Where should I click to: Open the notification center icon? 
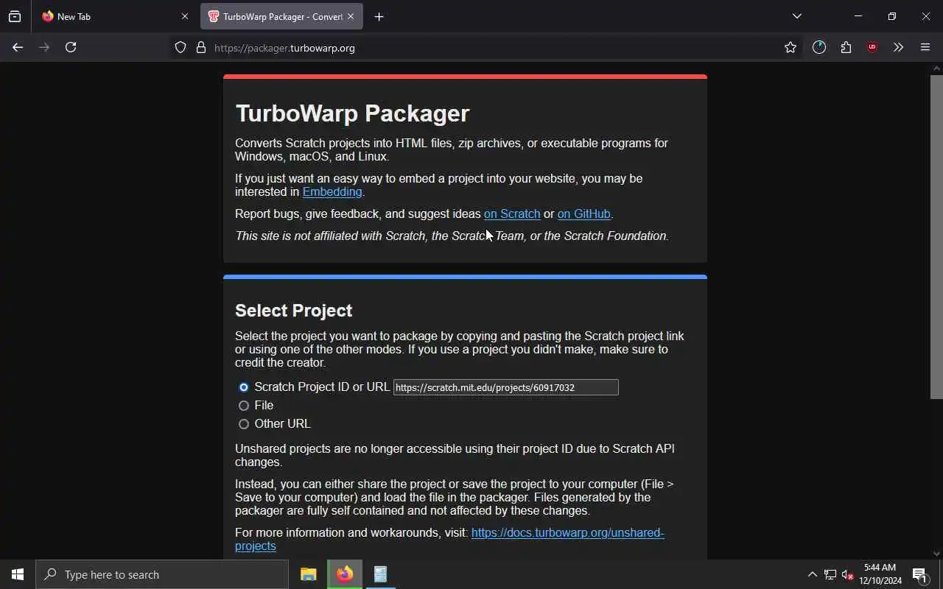pyautogui.click(x=919, y=574)
